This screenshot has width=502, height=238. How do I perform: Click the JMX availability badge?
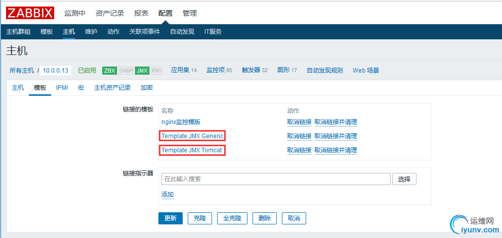[x=142, y=71]
